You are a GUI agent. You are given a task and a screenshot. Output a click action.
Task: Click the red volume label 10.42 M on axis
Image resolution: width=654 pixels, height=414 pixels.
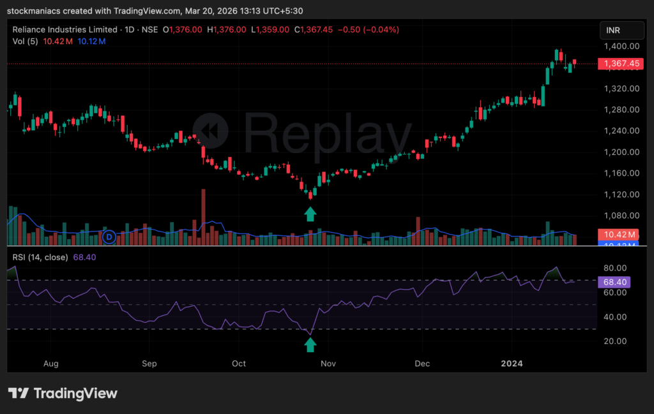click(619, 235)
